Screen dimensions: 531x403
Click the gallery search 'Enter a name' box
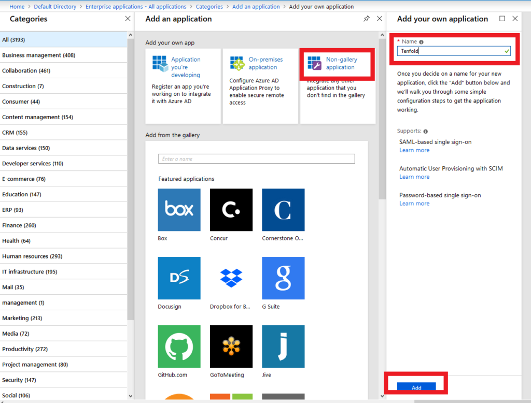[256, 159]
